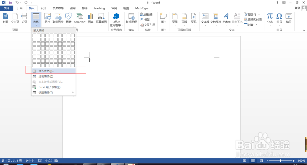
Task: Insert a signature line (签名行)
Action: 252,14
